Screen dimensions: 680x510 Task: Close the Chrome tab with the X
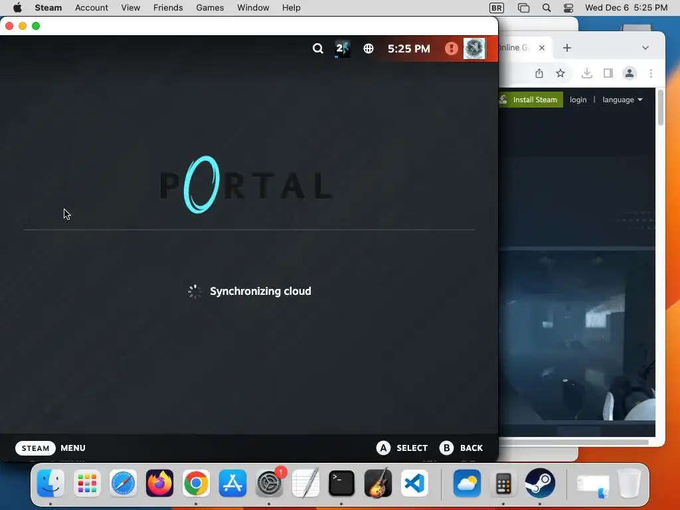[x=542, y=48]
